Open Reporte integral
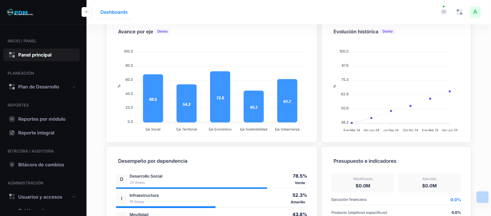 (41, 133)
